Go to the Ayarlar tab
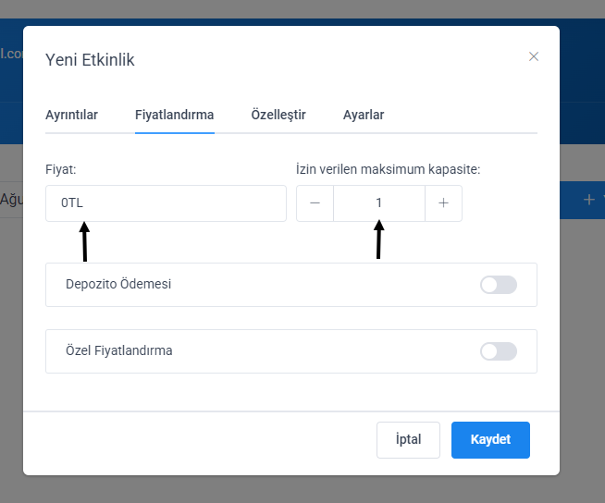The image size is (605, 503). (364, 116)
